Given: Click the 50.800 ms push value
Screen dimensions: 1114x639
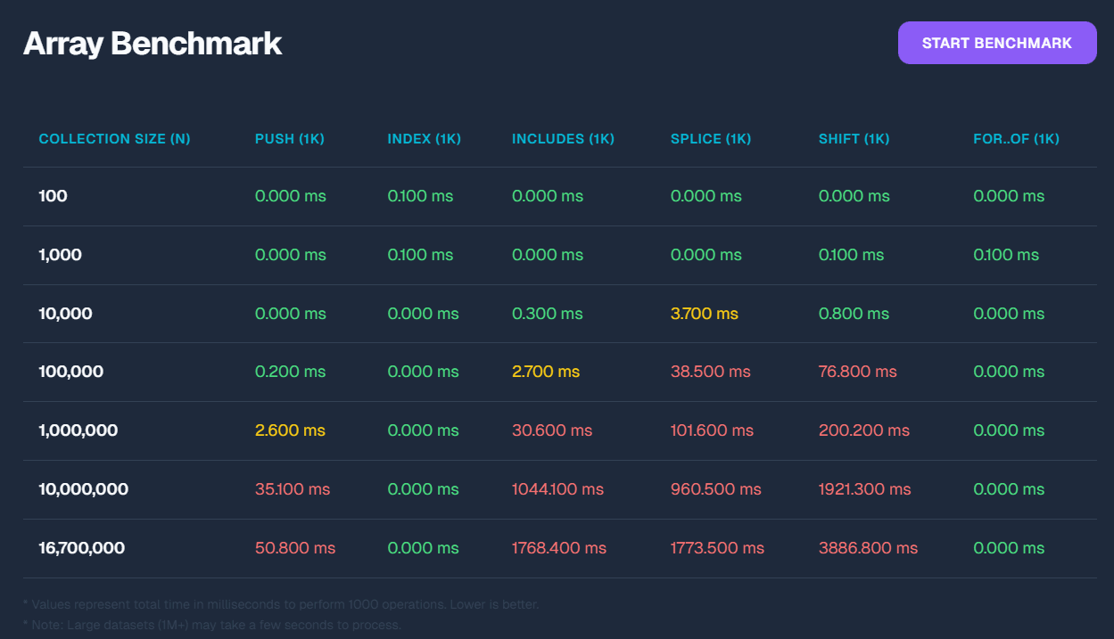Looking at the screenshot, I should (x=295, y=548).
